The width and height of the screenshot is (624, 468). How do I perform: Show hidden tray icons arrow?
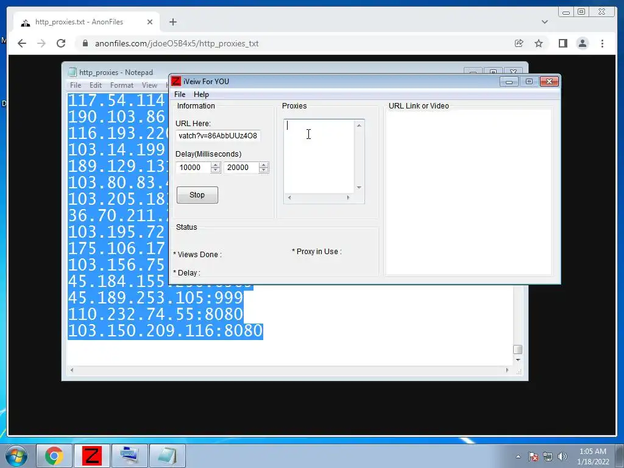click(x=518, y=456)
